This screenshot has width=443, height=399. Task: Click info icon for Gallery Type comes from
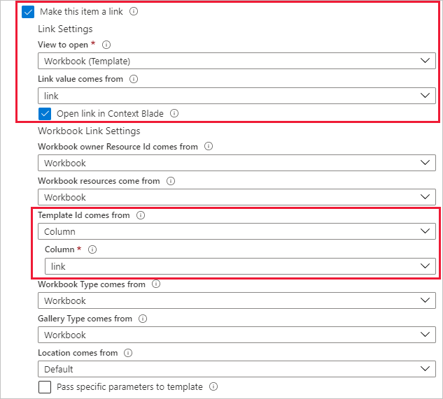(x=143, y=319)
